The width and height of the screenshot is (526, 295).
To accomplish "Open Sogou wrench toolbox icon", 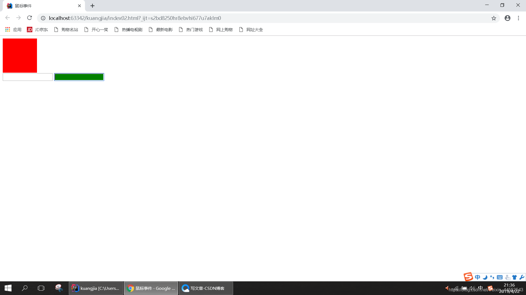I will [522, 277].
